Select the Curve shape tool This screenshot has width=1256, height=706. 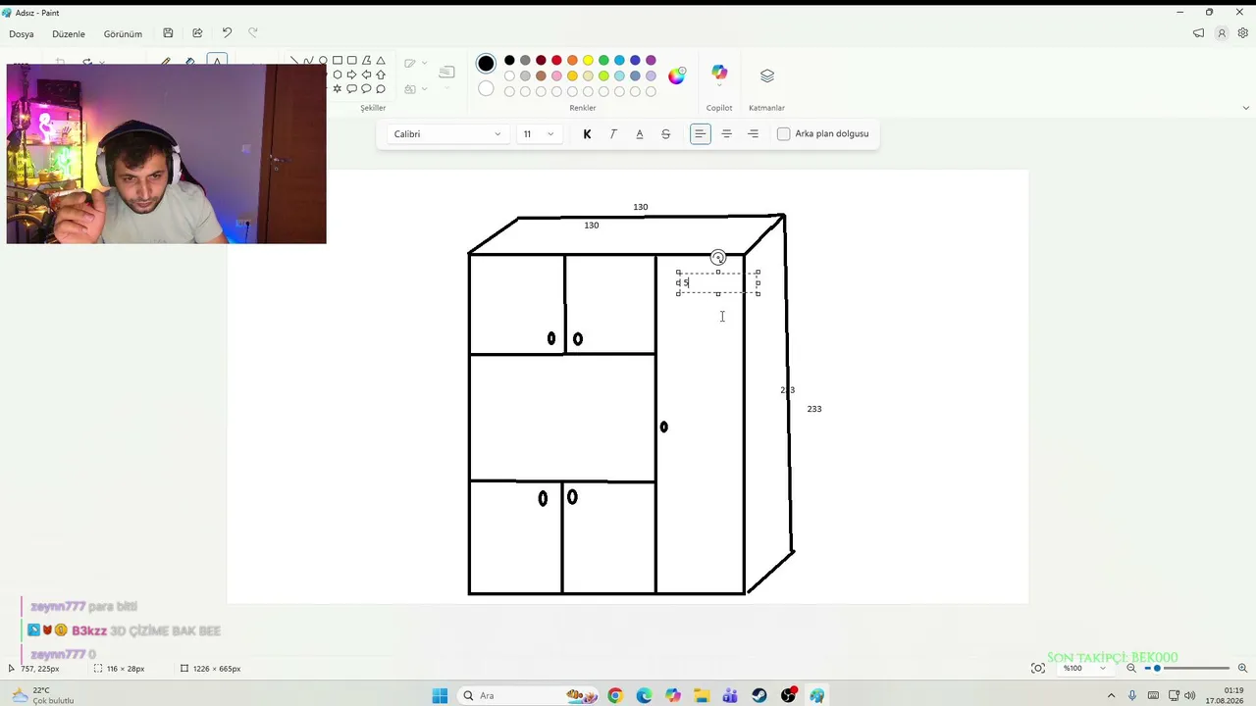point(308,61)
